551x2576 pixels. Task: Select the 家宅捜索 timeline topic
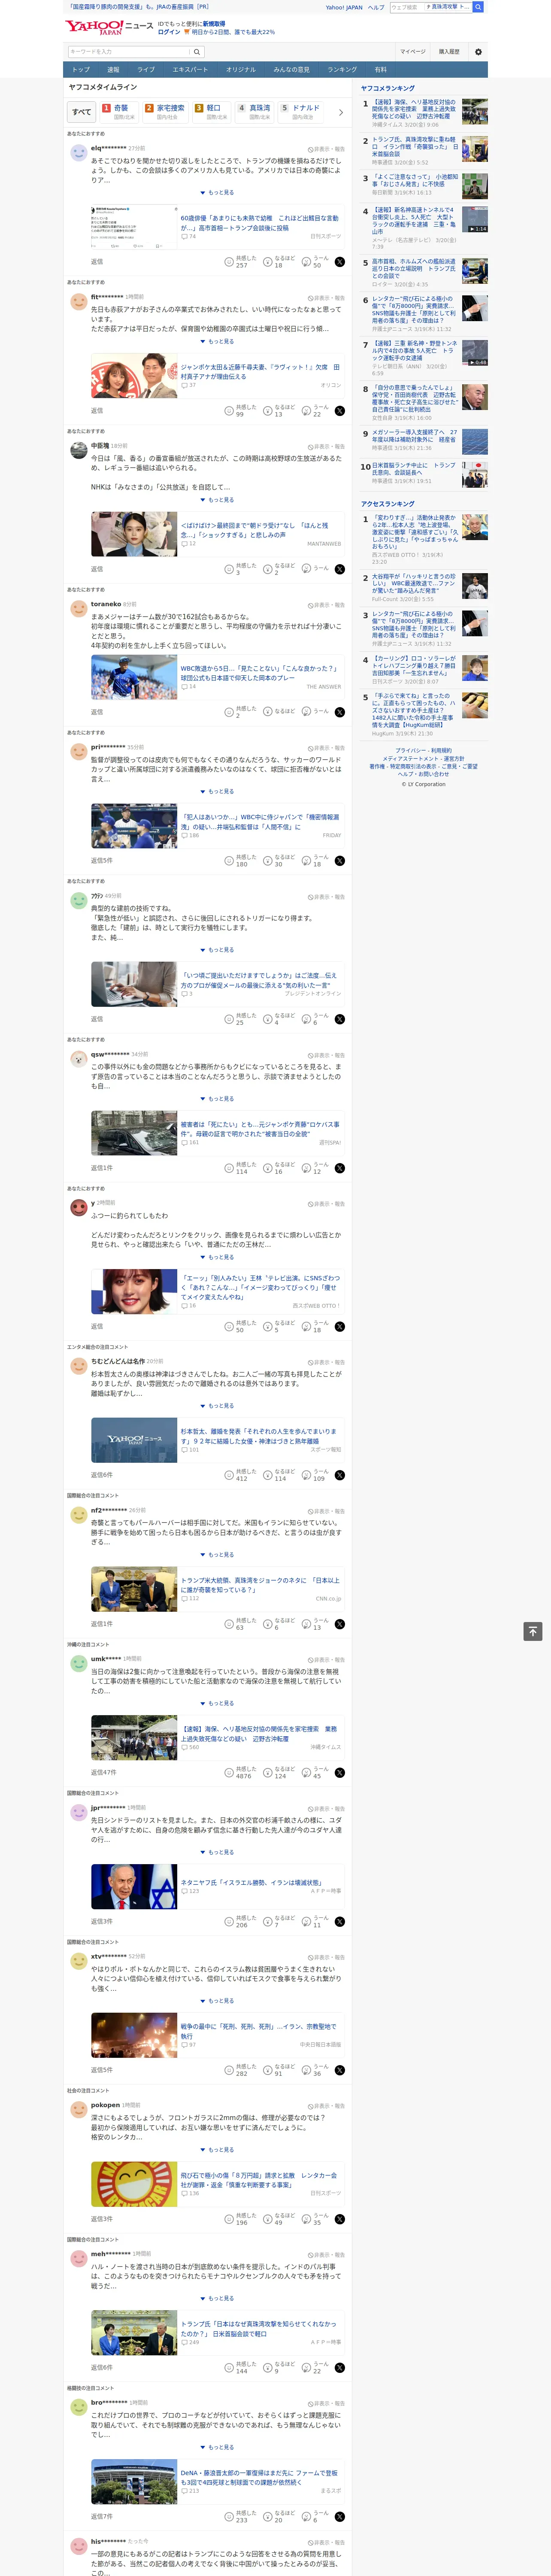coord(166,112)
